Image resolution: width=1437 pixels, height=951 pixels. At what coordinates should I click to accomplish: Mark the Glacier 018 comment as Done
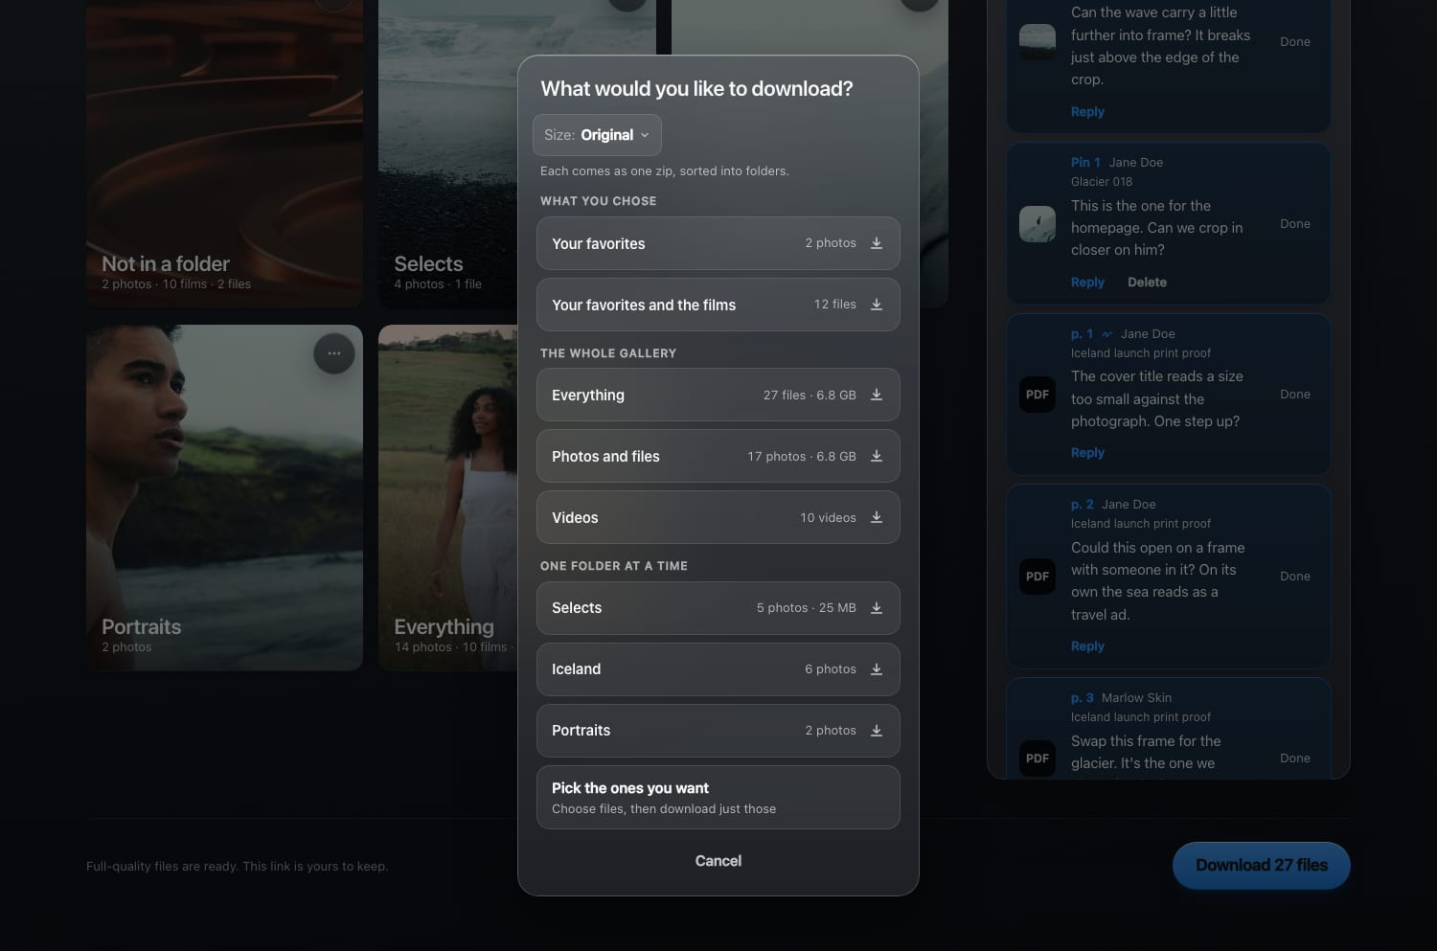tap(1295, 224)
